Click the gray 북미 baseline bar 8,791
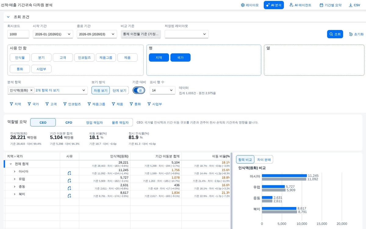The height and width of the screenshot is (229, 366). (x=279, y=212)
